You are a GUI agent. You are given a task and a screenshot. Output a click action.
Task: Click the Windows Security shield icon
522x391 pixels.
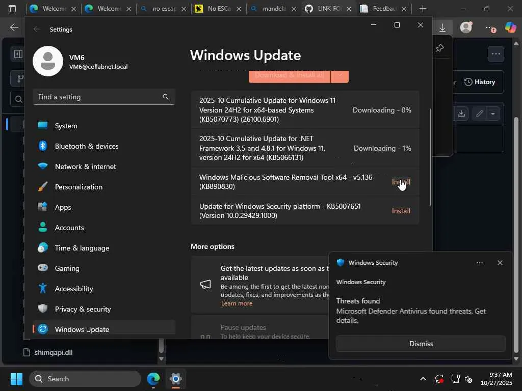340,263
